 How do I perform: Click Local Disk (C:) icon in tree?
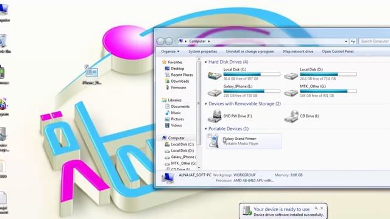167,144
